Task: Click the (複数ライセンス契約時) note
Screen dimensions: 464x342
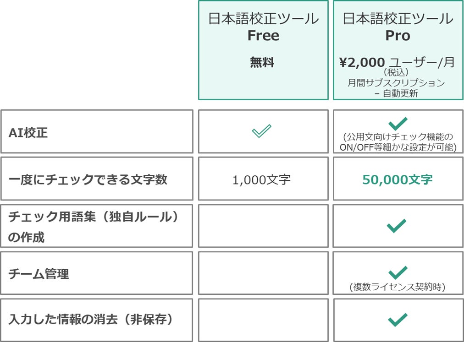Action: (x=398, y=287)
